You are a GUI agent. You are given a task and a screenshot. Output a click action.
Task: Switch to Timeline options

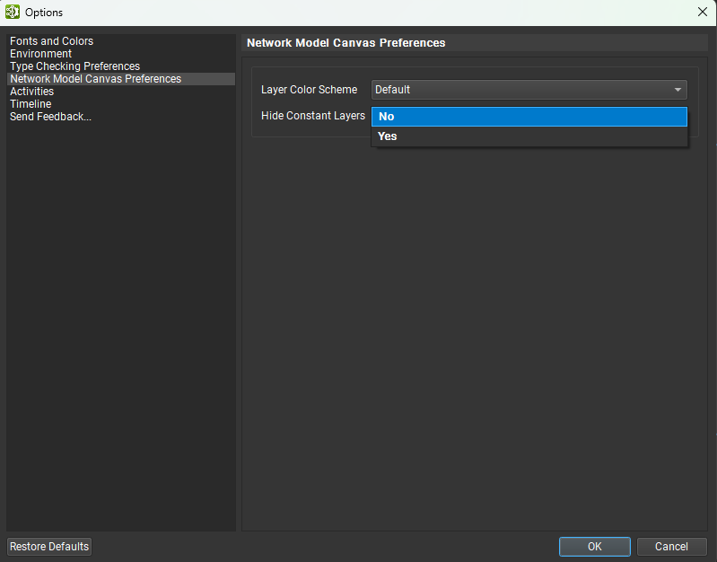click(31, 104)
